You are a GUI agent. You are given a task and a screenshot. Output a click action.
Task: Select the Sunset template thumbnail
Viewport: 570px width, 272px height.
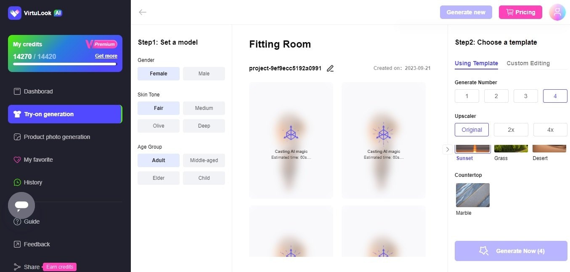tap(473, 149)
